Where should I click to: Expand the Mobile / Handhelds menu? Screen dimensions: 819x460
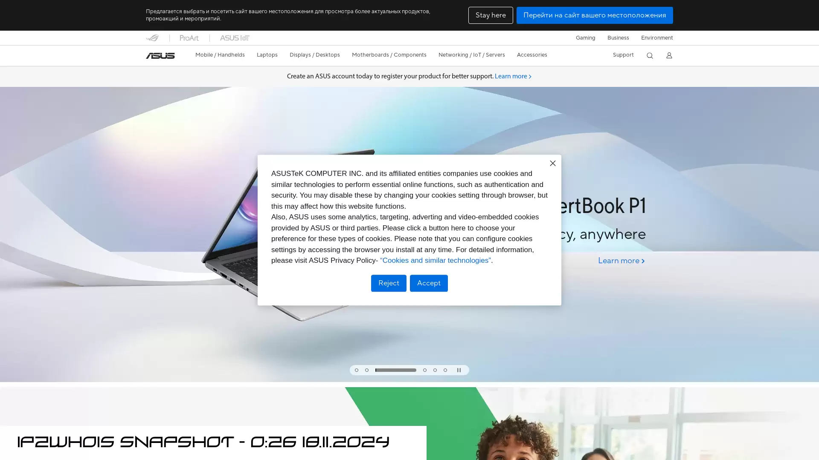click(x=220, y=55)
